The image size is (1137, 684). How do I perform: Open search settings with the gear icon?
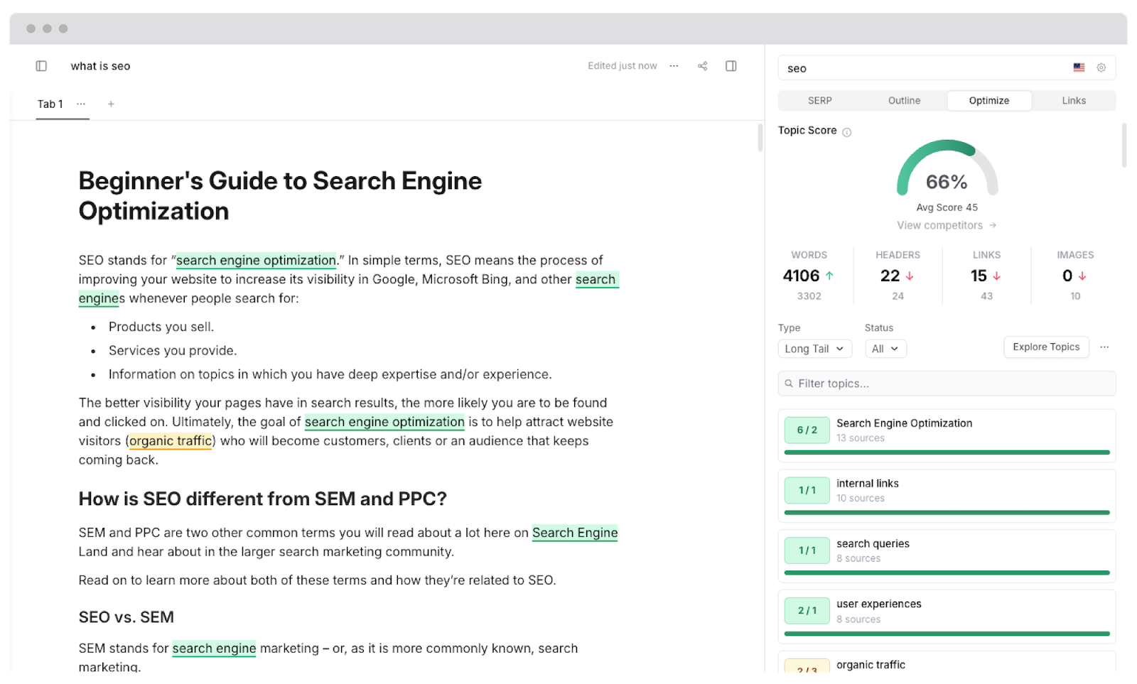tap(1101, 67)
